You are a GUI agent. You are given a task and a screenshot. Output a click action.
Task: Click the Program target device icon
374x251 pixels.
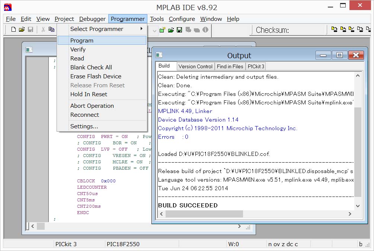tap(335, 29)
